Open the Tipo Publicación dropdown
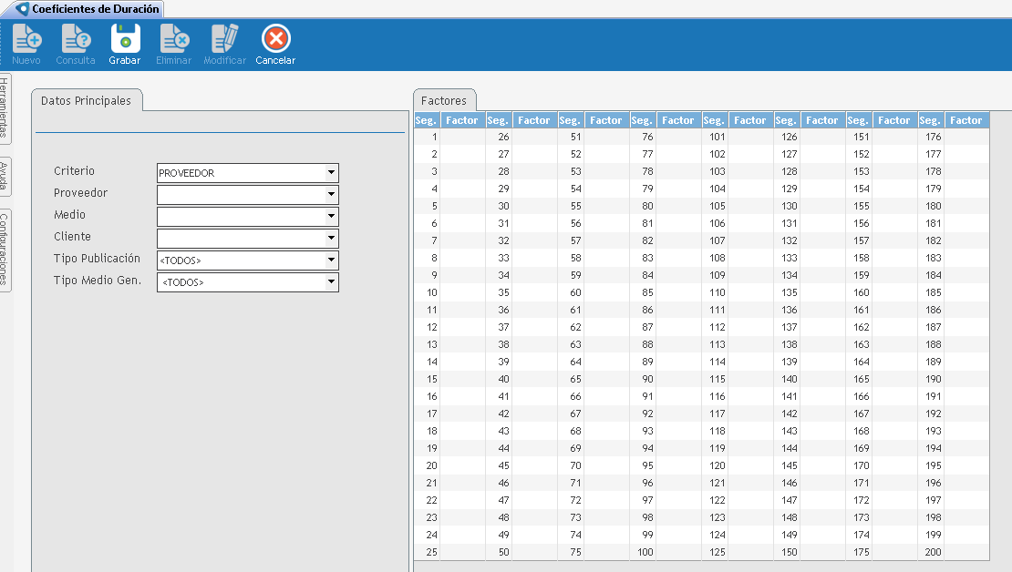1012x572 pixels. coord(331,260)
